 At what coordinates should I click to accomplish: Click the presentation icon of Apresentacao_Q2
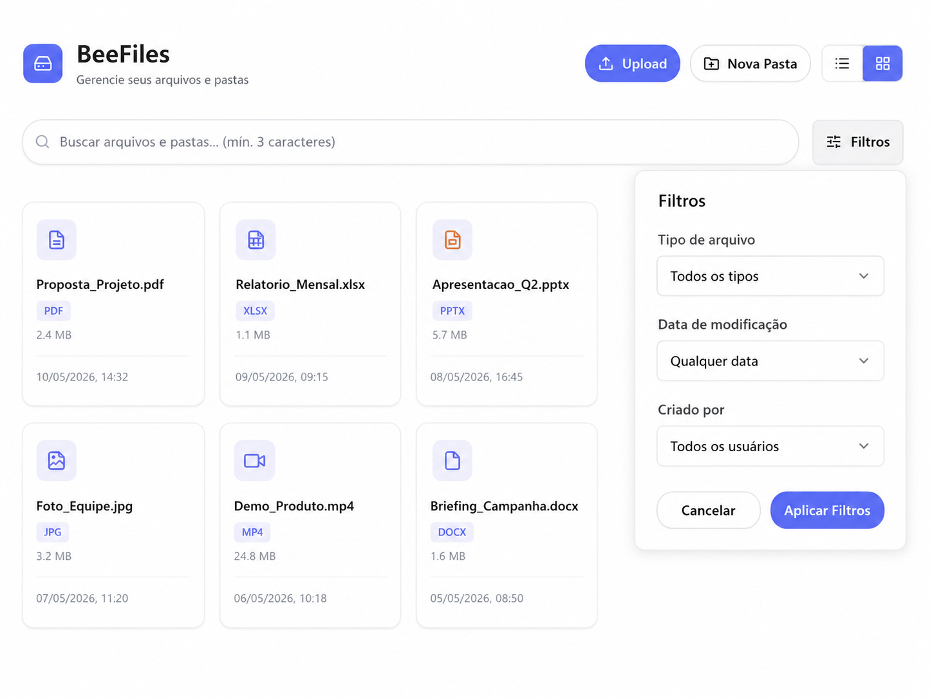coord(452,240)
